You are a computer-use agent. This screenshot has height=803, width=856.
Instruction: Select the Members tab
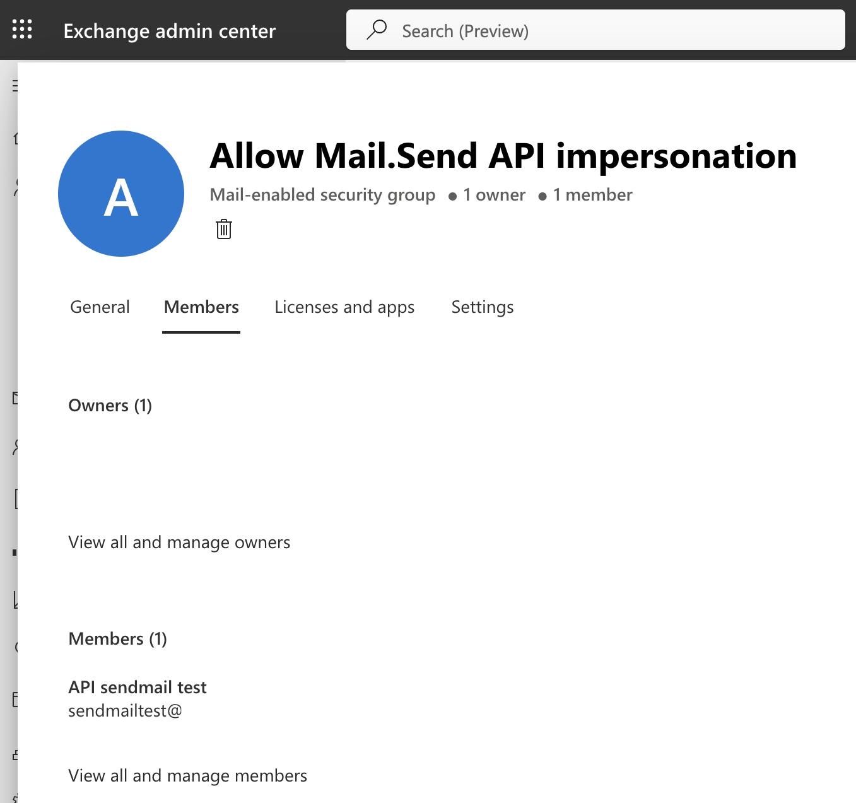coord(201,307)
